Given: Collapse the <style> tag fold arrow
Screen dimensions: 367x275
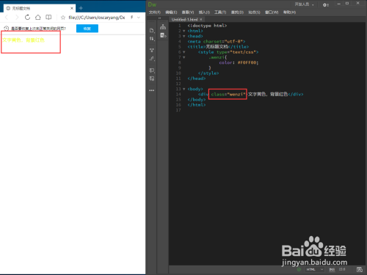Looking at the screenshot, I should [184, 52].
